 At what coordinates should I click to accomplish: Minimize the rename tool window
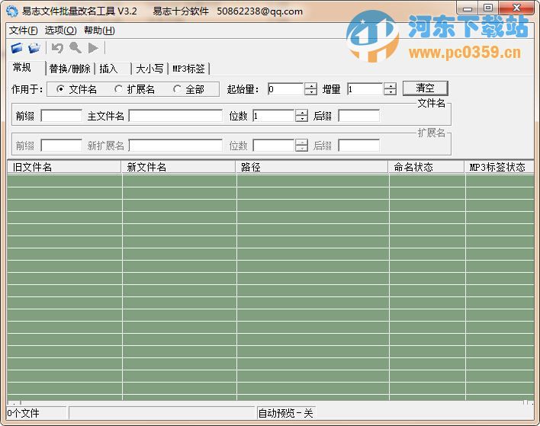tap(468, 8)
